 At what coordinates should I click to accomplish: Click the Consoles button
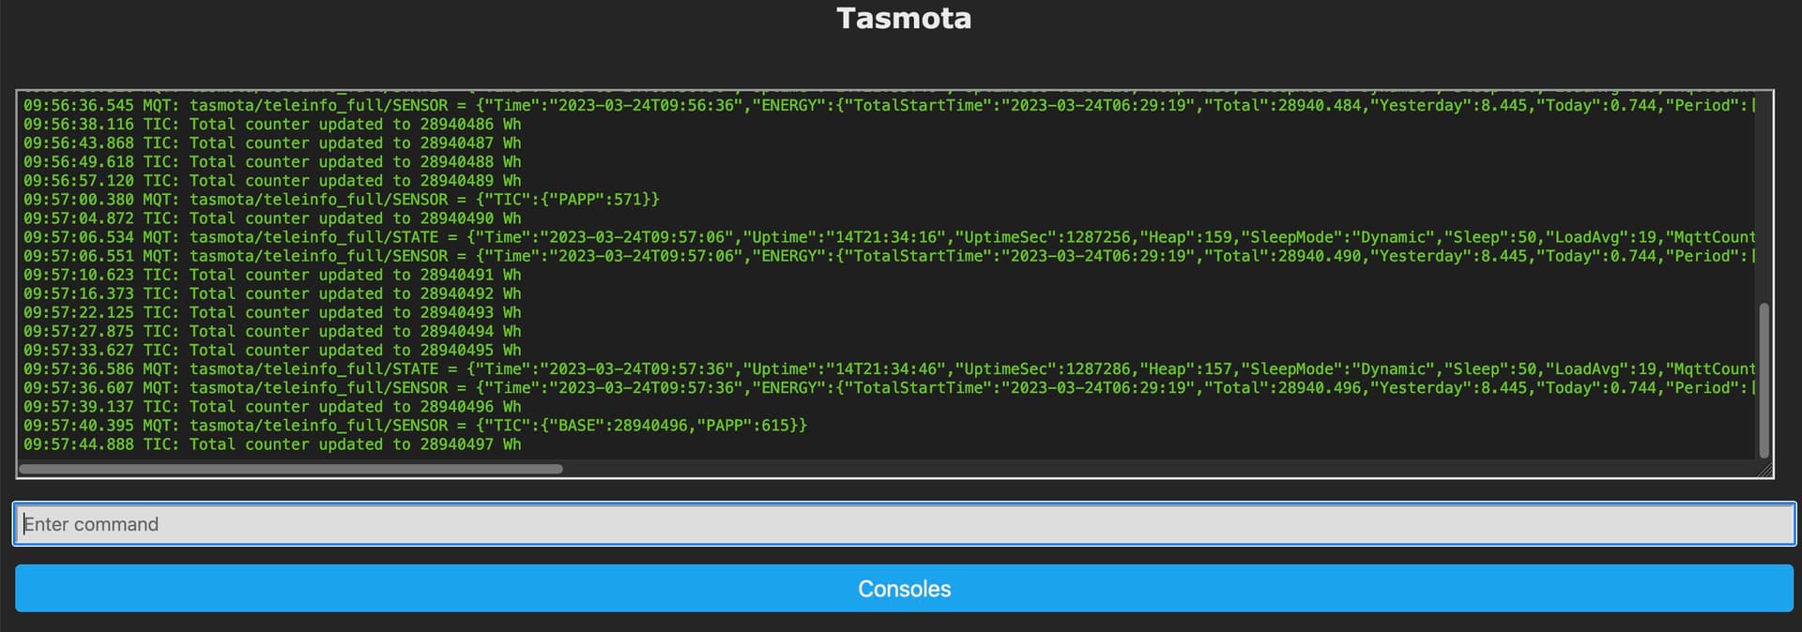click(904, 588)
